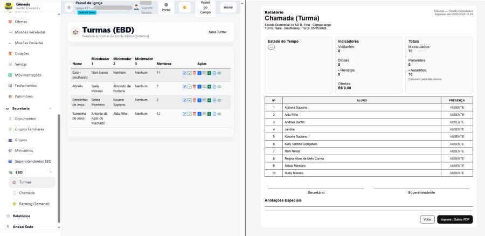This screenshot has height=236, width=485.
Task: Toggle eye icon for Sara - (mulheres) class
Action: [x=219, y=73]
